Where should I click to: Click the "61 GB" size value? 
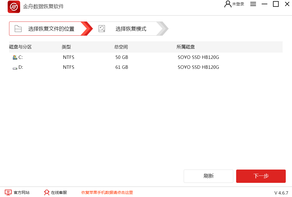point(122,67)
